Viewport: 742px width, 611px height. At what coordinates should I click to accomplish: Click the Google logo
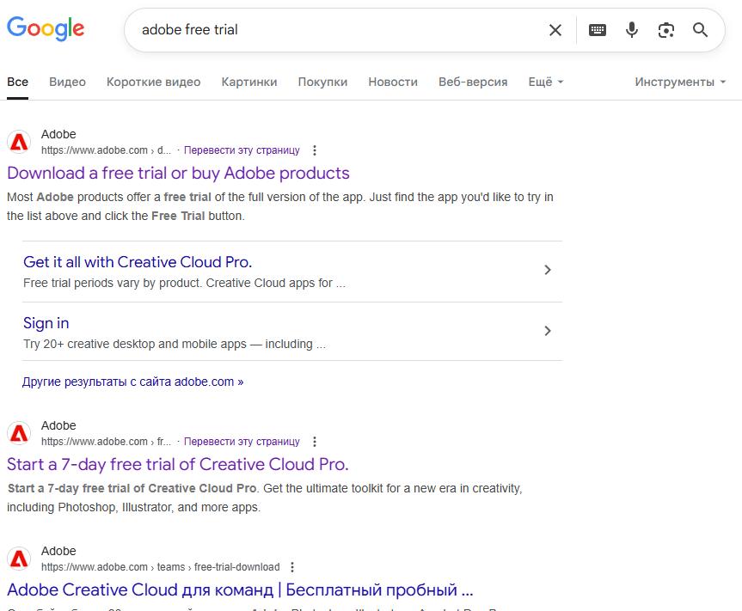pos(46,29)
